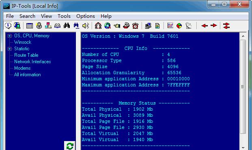
Task: Open the NetBIOS table grid tool
Action: (30, 26)
